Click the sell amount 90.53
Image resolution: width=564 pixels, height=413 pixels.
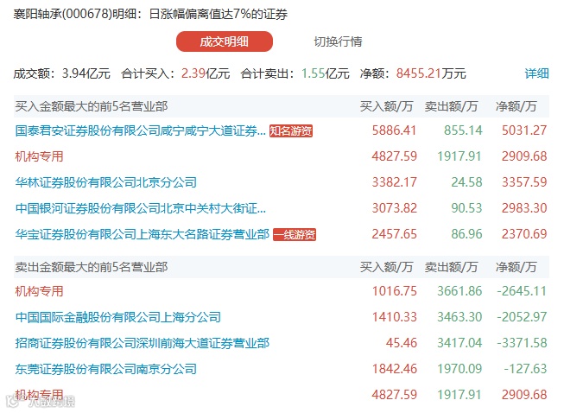tap(466, 208)
